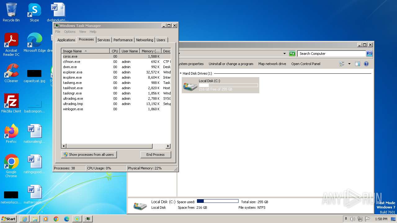
Task: Click the media player taskbar icon
Action: (46, 219)
